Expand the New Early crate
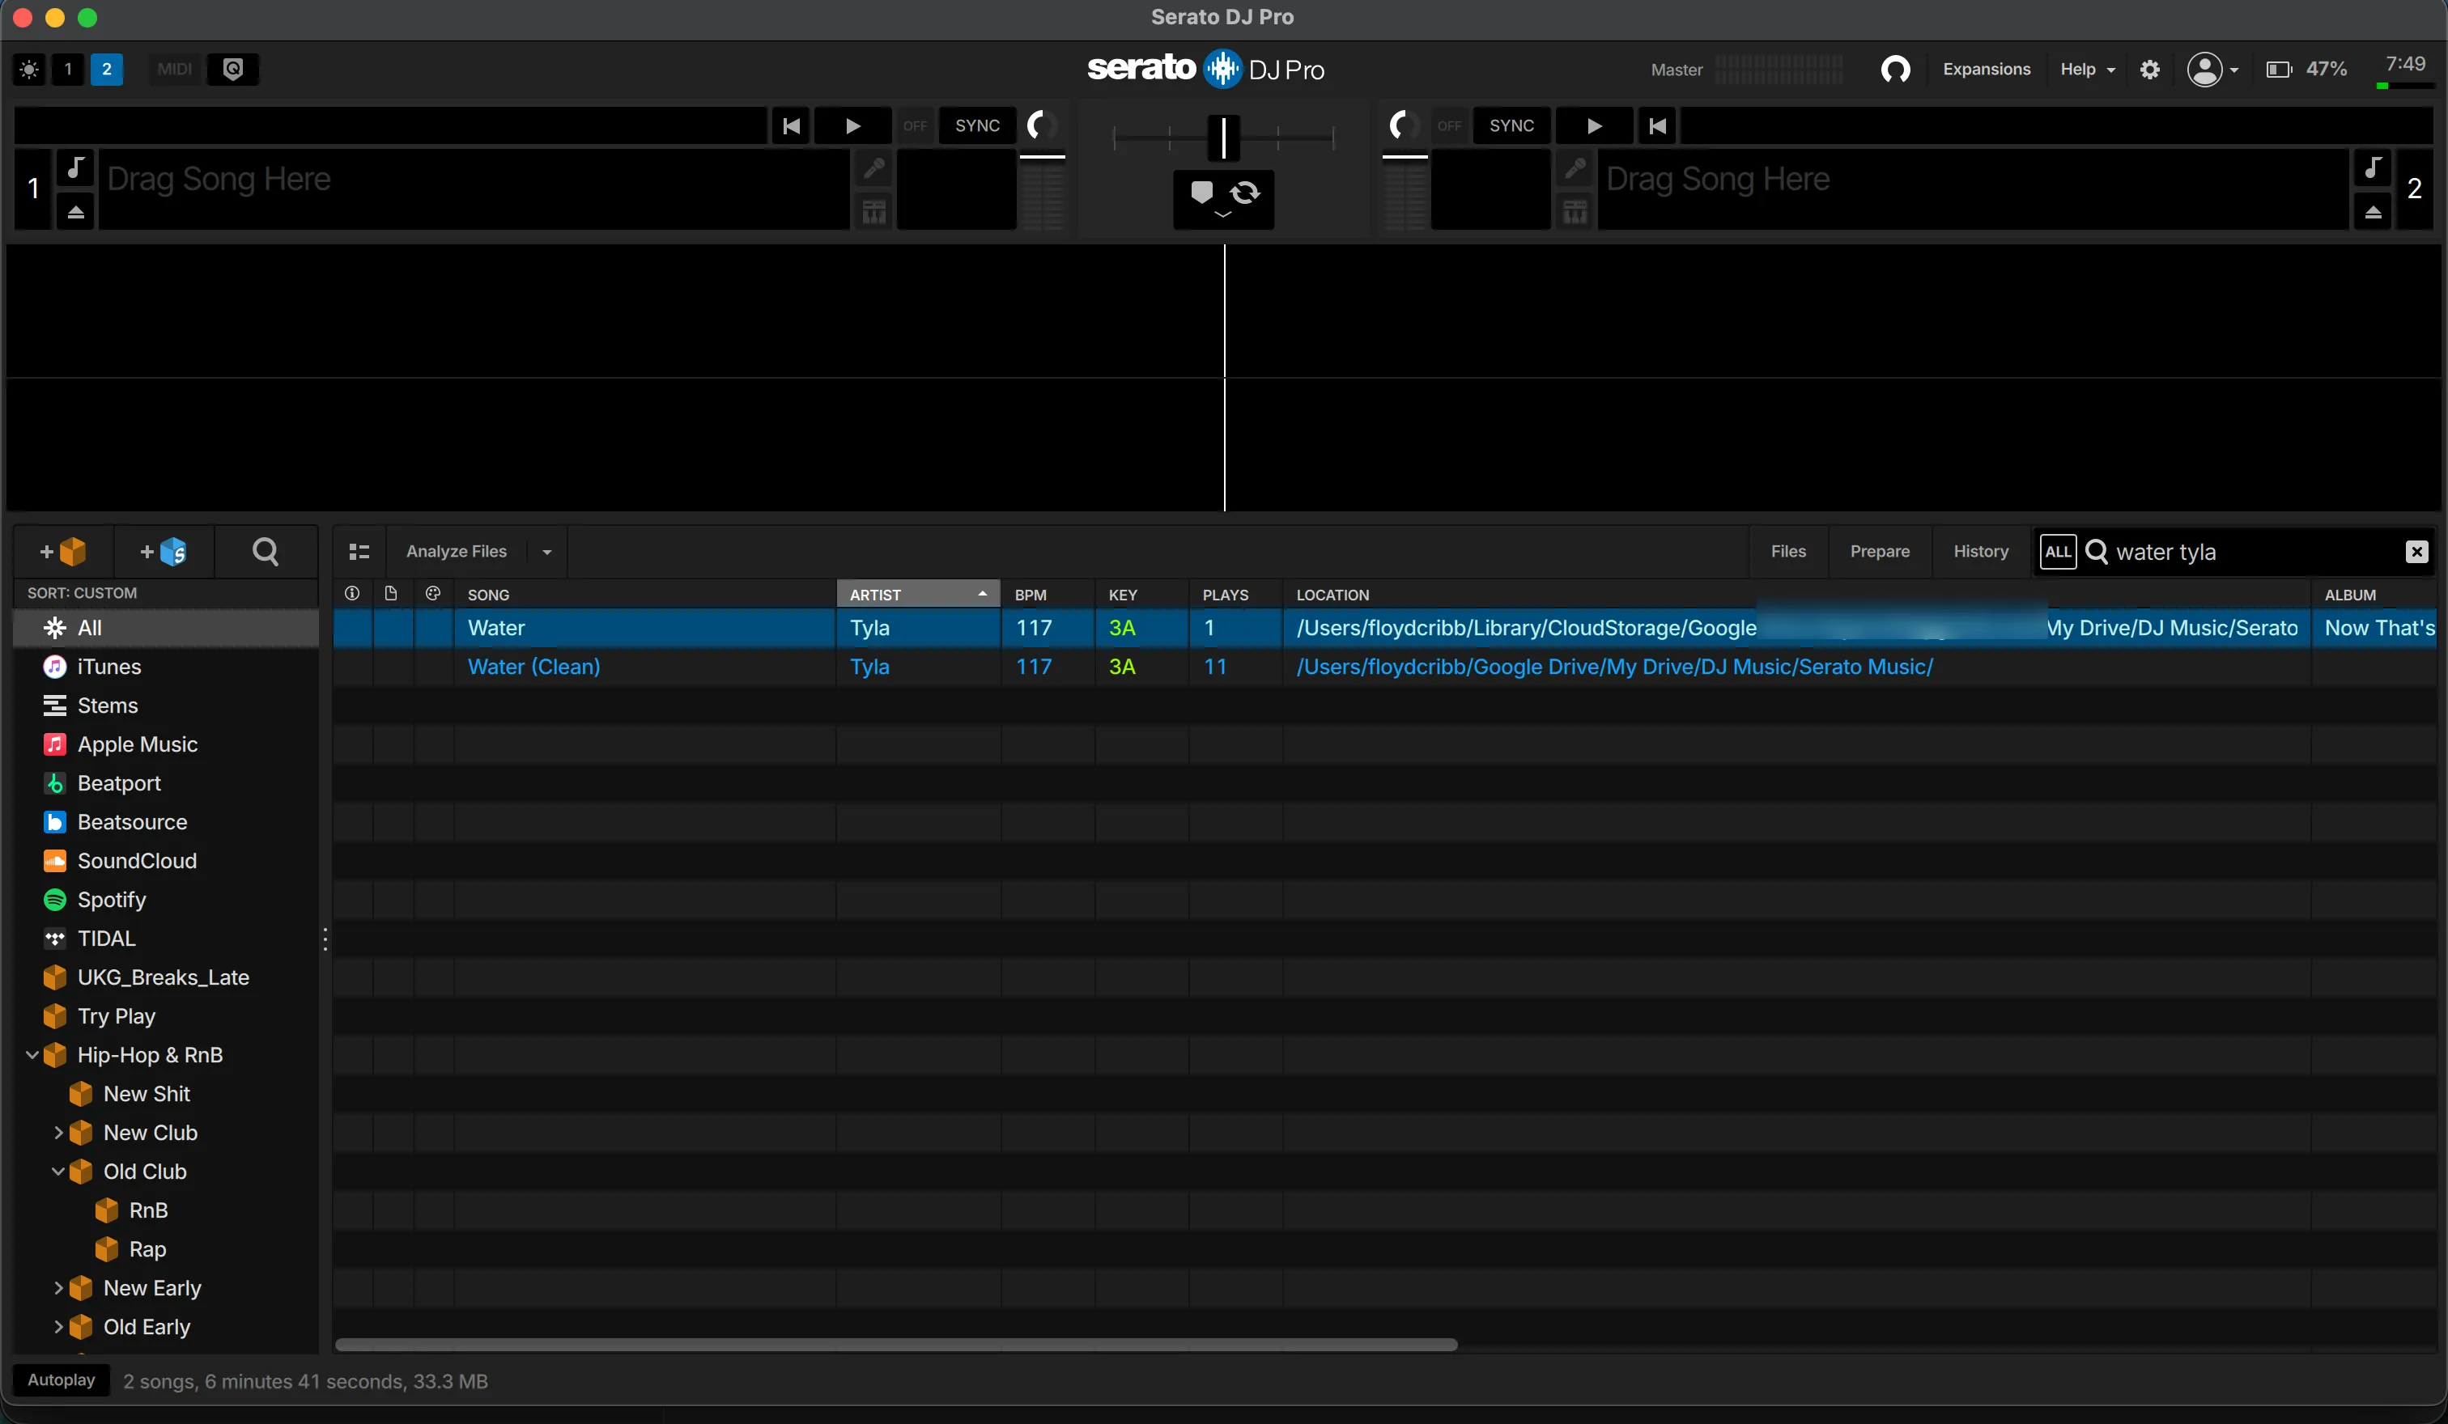This screenshot has width=2448, height=1424. click(x=58, y=1288)
